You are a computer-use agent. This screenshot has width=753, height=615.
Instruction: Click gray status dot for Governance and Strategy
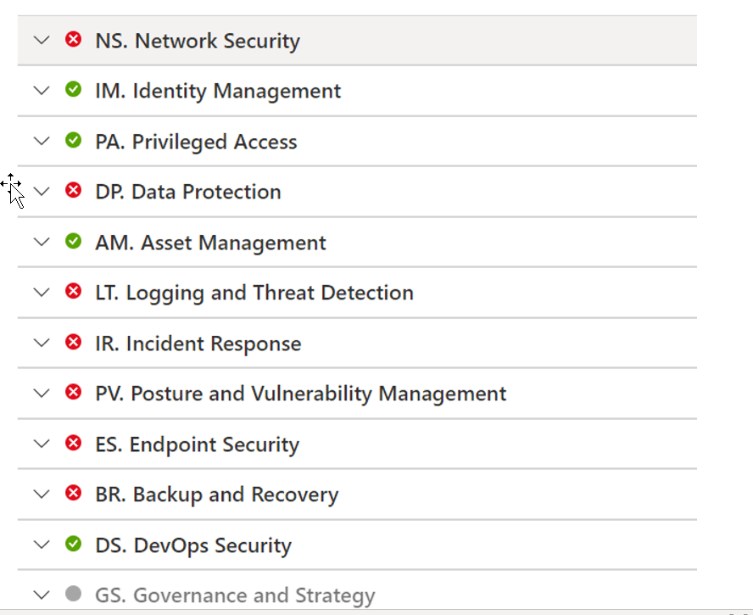point(74,594)
